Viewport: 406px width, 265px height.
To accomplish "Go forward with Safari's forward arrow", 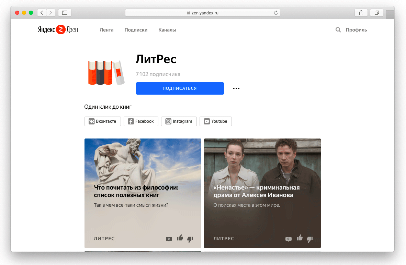I will click(51, 13).
